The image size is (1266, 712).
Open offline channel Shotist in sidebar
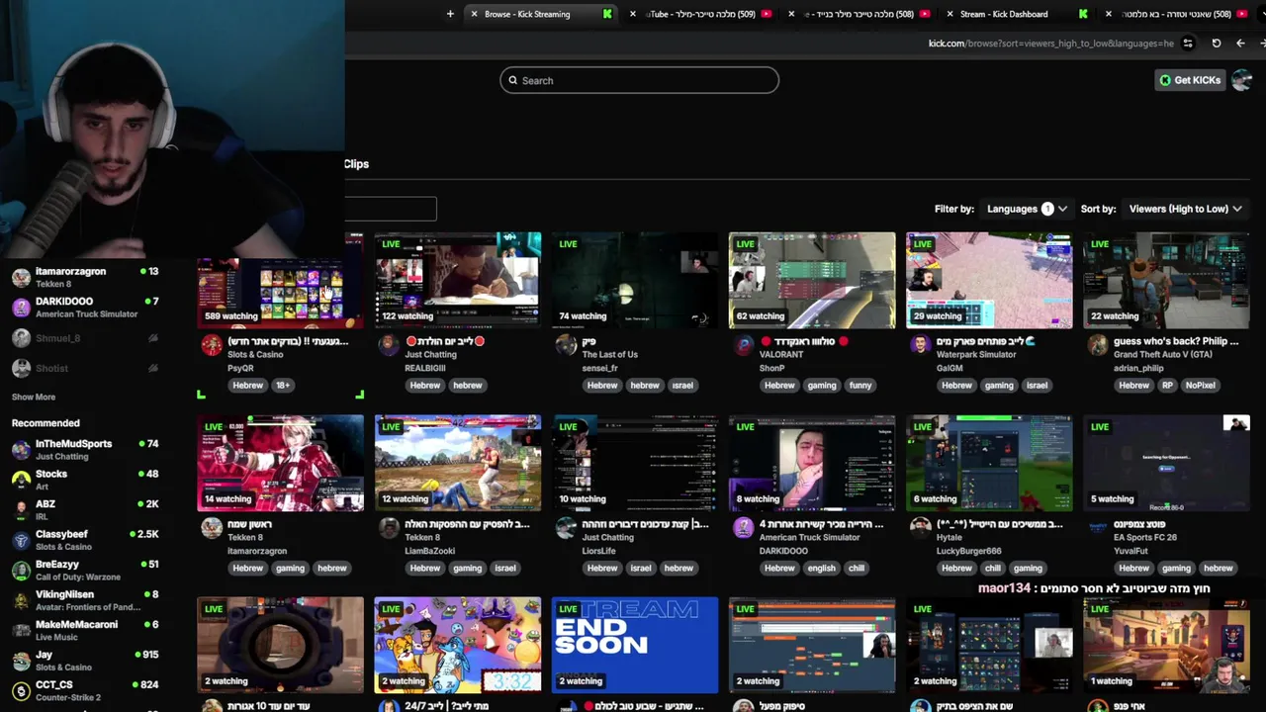point(83,368)
